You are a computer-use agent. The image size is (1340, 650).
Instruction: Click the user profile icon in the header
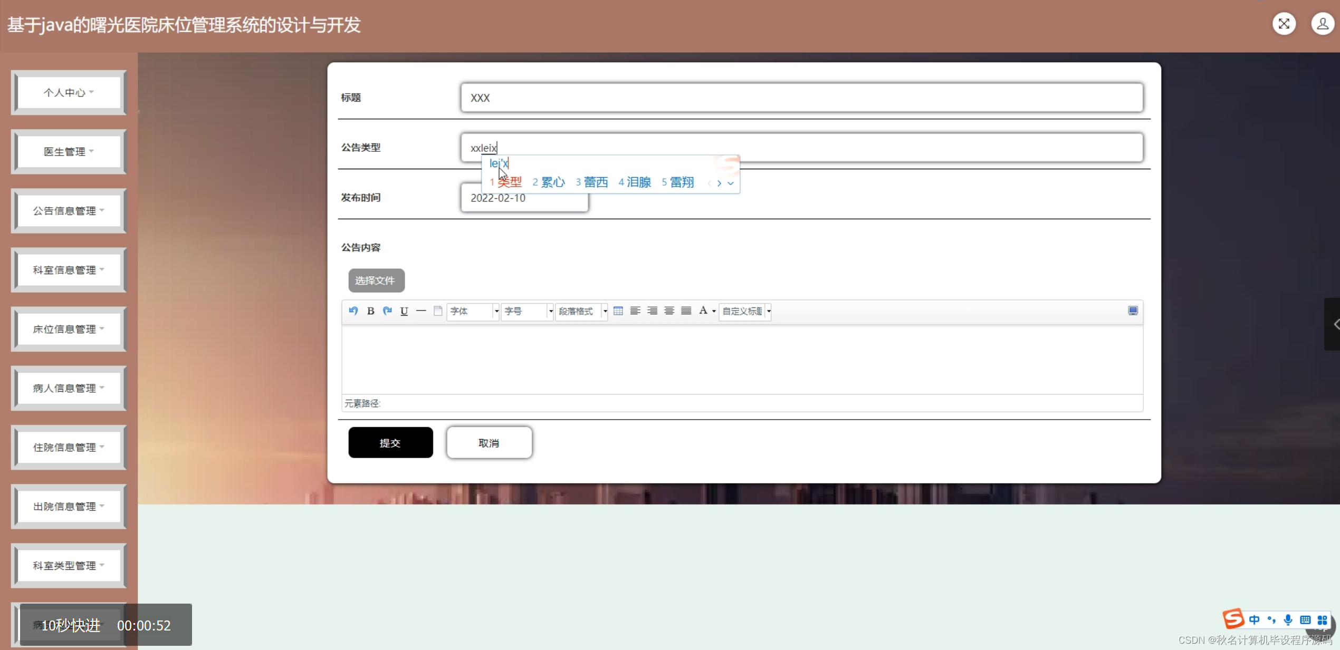(1322, 24)
